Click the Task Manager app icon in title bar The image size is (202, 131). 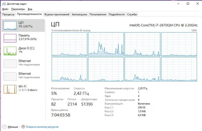[x=4, y=4]
